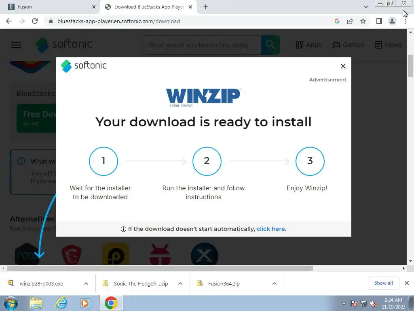The height and width of the screenshot is (311, 414).
Task: Click the green search magnifier button
Action: click(270, 45)
